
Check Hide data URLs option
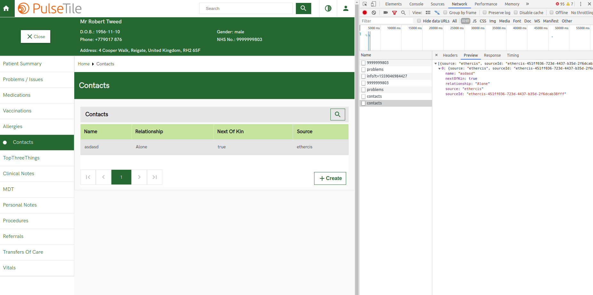click(419, 21)
